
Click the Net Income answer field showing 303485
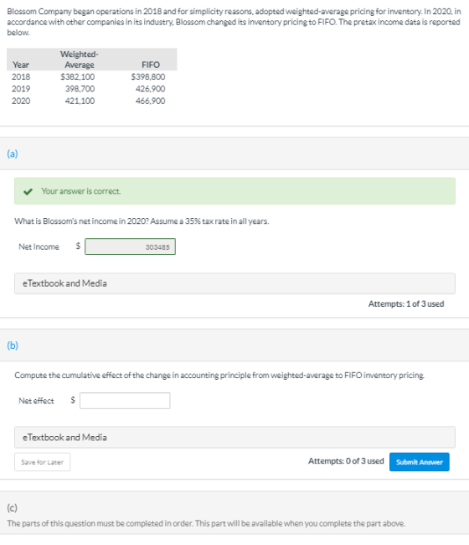point(130,247)
